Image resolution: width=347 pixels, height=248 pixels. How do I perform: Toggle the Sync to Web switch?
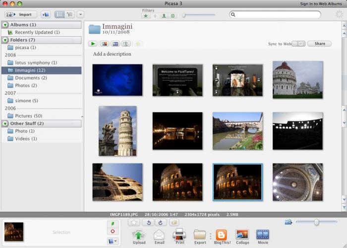(298, 44)
